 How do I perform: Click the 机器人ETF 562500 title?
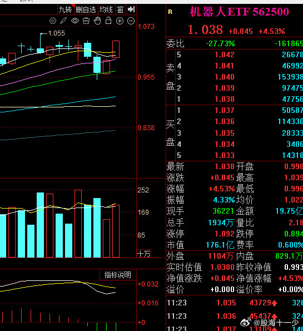239,12
